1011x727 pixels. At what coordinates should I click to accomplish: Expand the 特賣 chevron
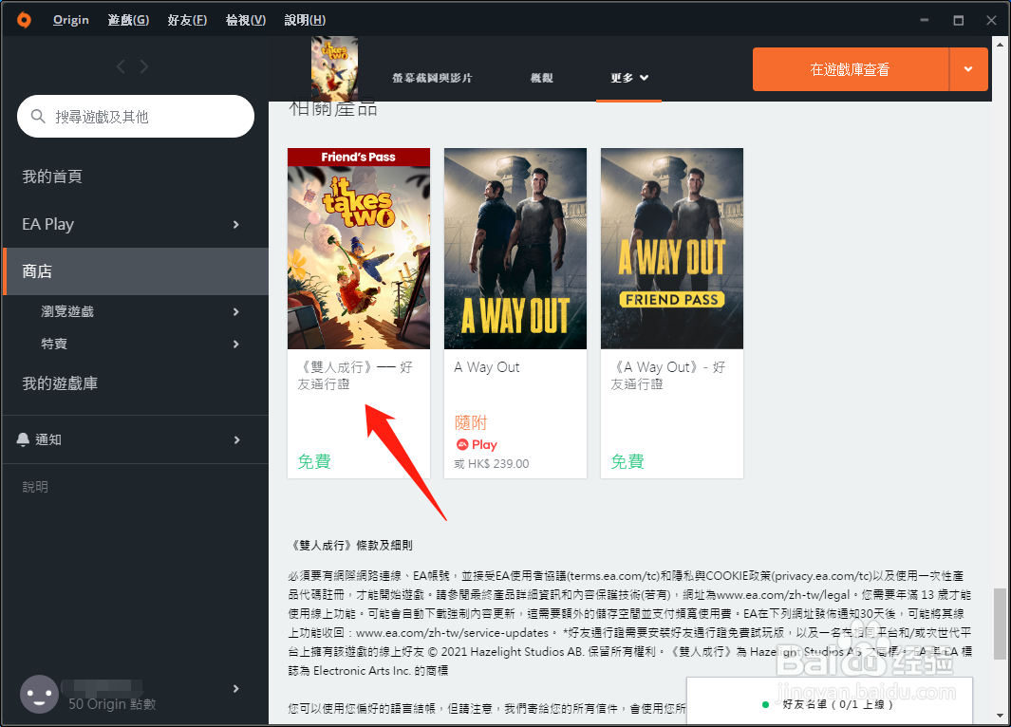point(236,345)
